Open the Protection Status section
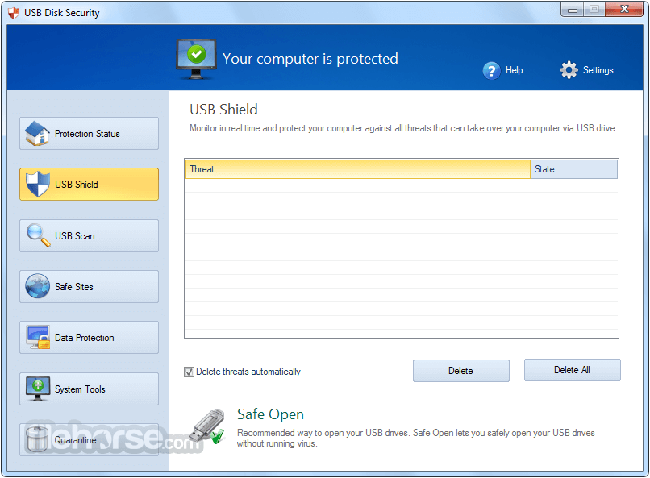This screenshot has height=478, width=650. pos(90,133)
